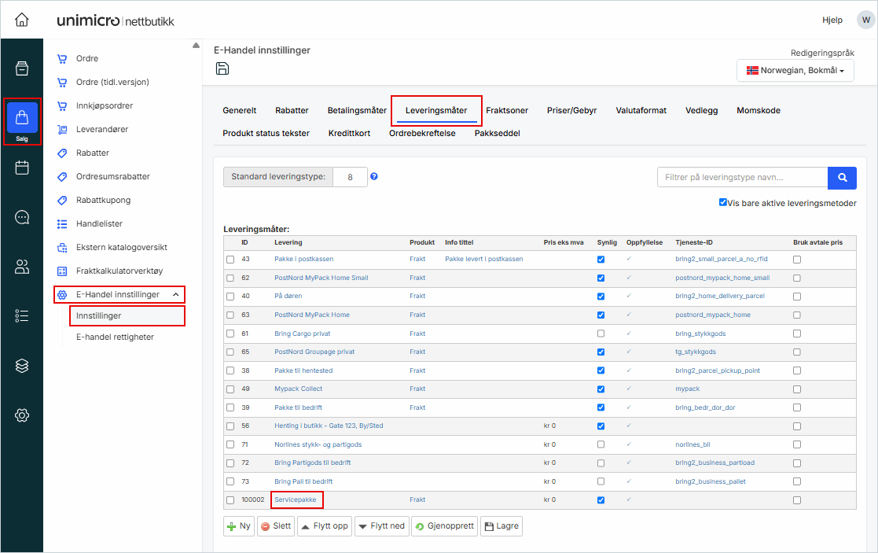This screenshot has height=553, width=878.
Task: Click the sidebar scroll up arrow
Action: click(x=196, y=46)
